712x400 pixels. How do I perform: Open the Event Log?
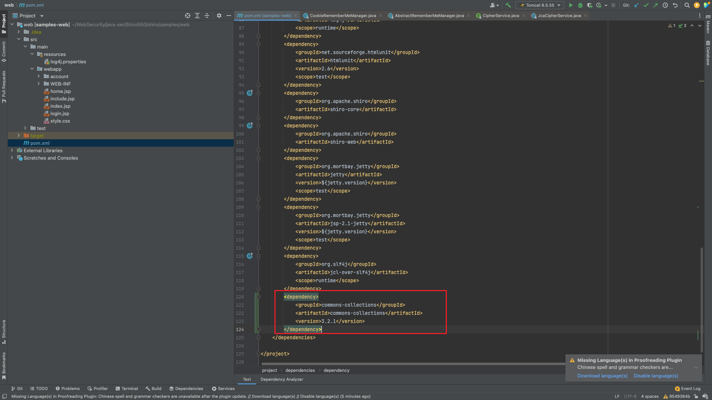tap(688, 389)
